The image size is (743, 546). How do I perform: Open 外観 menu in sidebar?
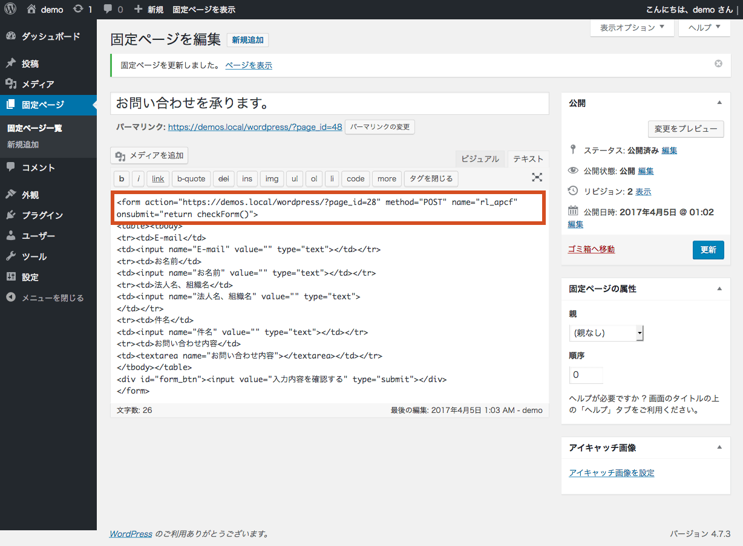(48, 195)
